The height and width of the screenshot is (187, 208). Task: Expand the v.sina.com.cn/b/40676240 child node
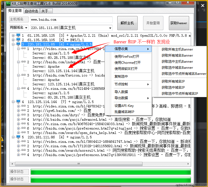(x=18, y=124)
